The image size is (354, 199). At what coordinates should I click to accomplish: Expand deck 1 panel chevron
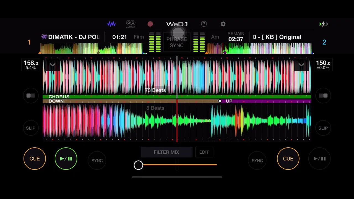pyautogui.click(x=53, y=65)
